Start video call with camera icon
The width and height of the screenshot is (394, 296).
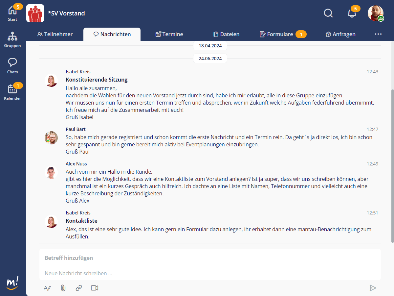pyautogui.click(x=95, y=288)
